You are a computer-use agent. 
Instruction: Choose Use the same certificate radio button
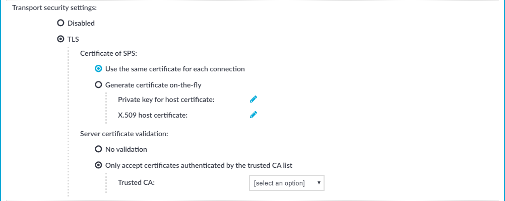pyautogui.click(x=98, y=69)
